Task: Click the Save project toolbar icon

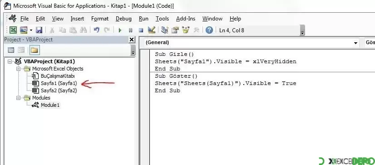Action: click(x=39, y=30)
